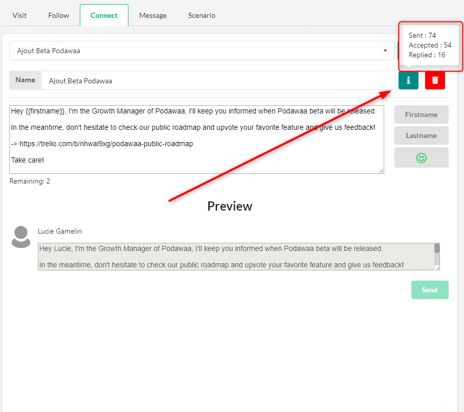Click the 'Replied : 16' statistic
Viewport: 464px width, 412px height.
coord(427,55)
